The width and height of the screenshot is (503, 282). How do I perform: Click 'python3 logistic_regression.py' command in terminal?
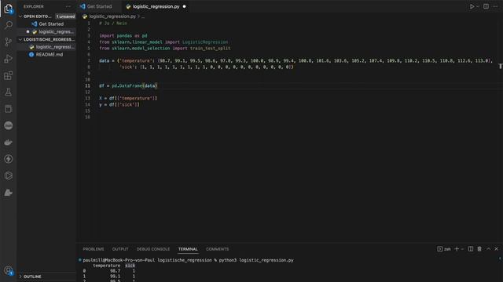click(256, 260)
